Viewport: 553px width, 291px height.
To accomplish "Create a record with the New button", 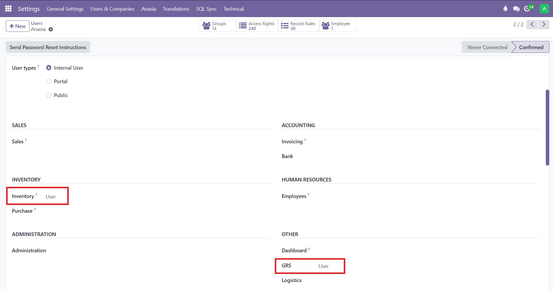I will (x=17, y=26).
